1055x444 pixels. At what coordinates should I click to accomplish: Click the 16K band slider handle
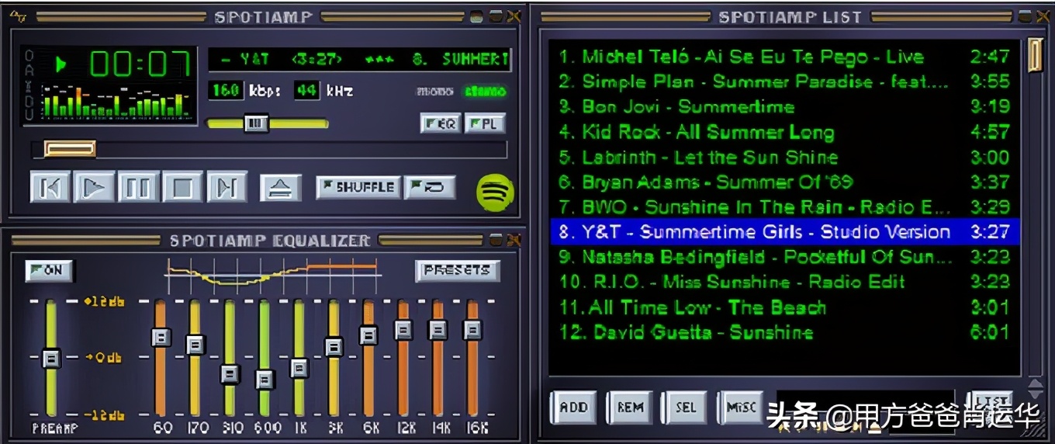(472, 330)
